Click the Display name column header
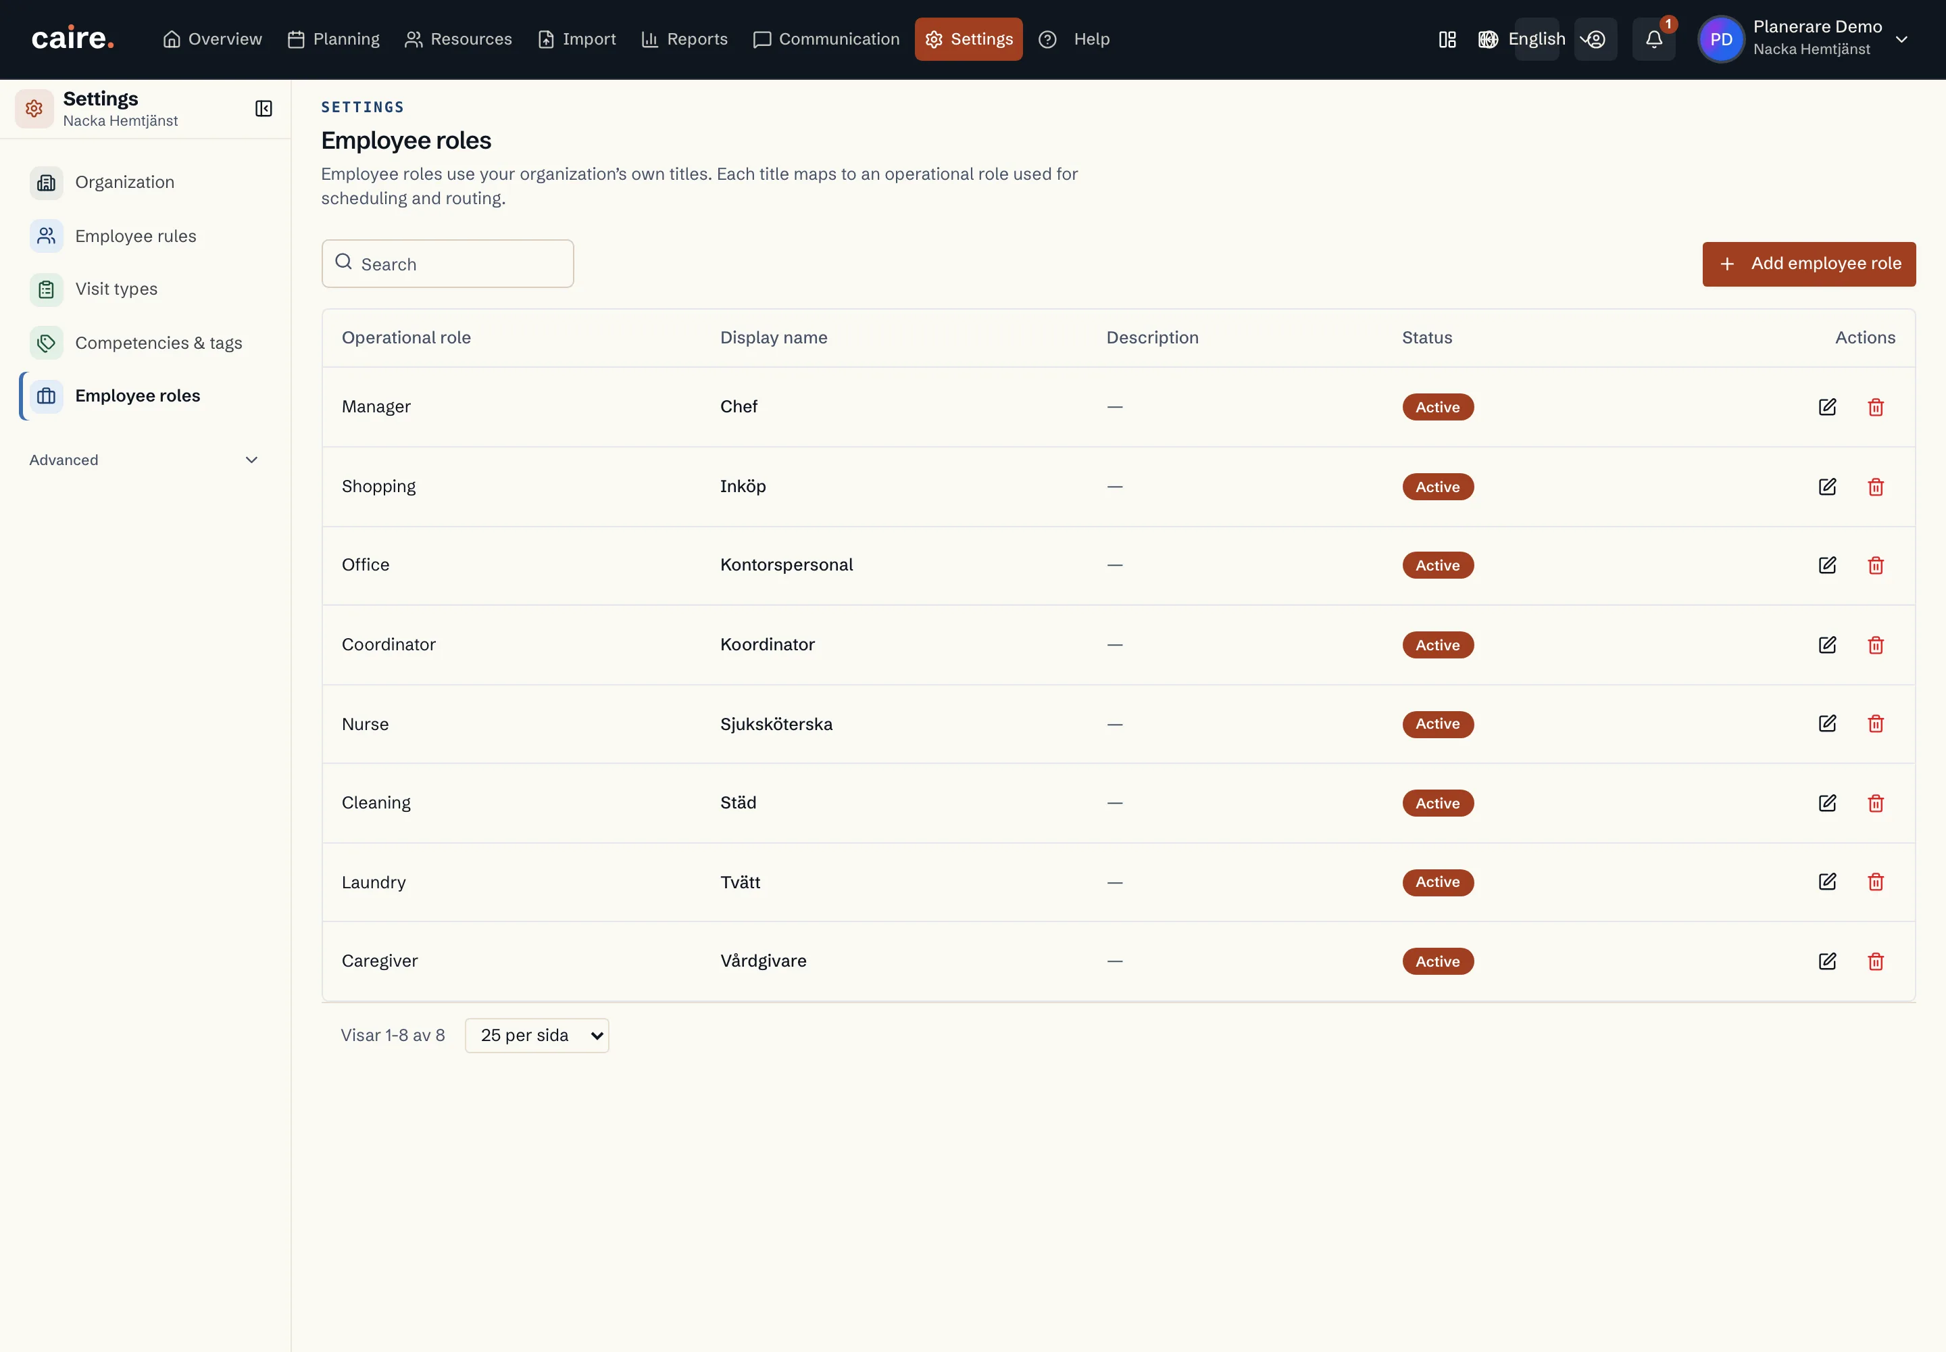Image resolution: width=1946 pixels, height=1352 pixels. pyautogui.click(x=773, y=337)
